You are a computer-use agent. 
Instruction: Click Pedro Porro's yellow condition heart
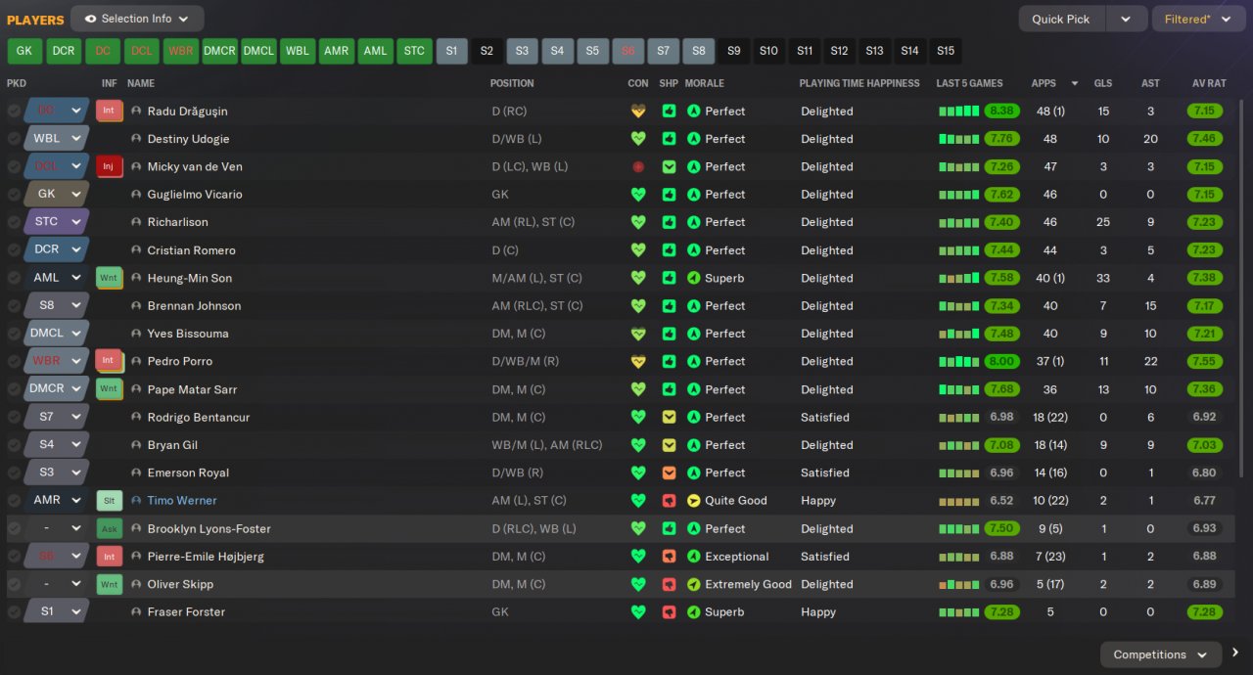[x=638, y=362]
